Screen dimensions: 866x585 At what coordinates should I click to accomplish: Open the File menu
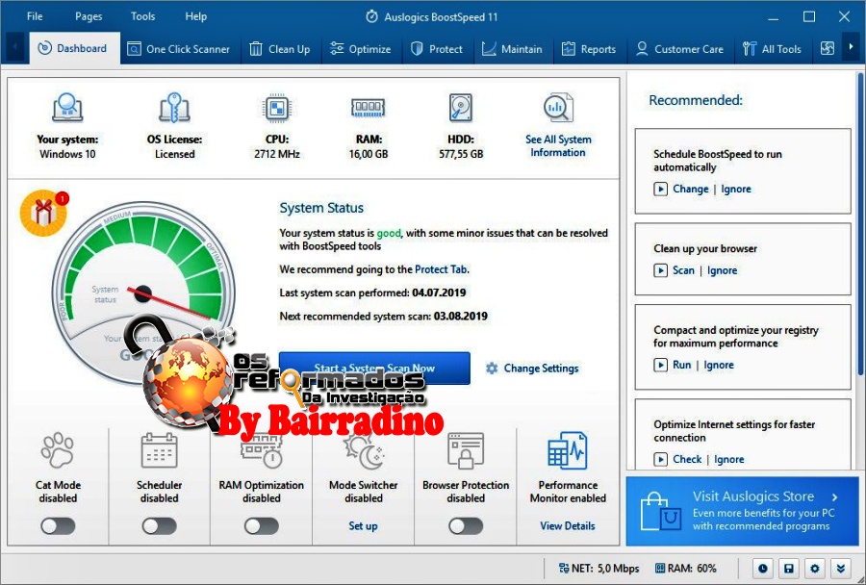click(x=35, y=16)
